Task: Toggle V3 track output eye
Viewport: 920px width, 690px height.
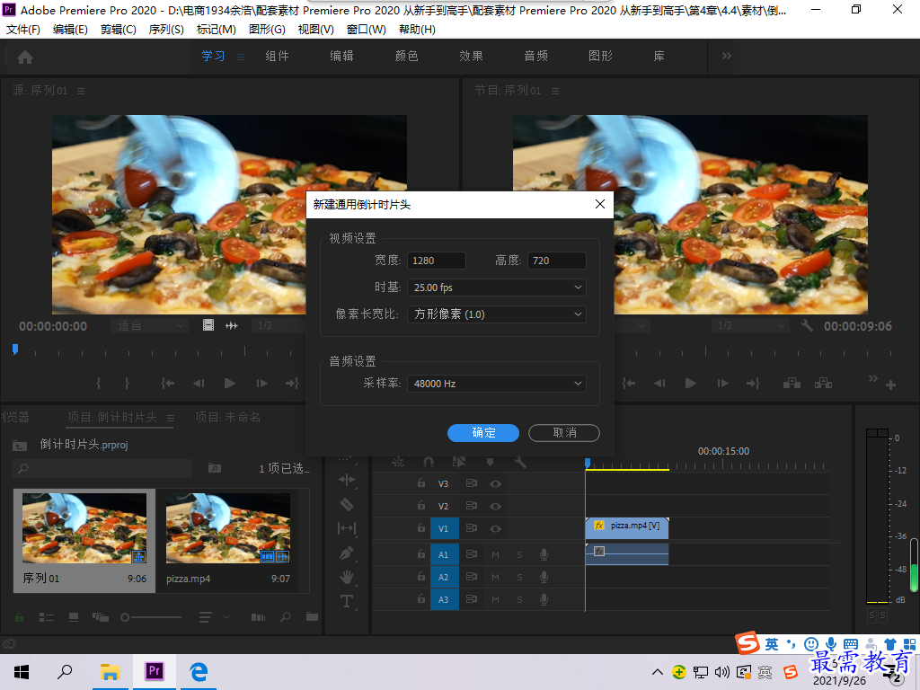Action: pyautogui.click(x=496, y=484)
